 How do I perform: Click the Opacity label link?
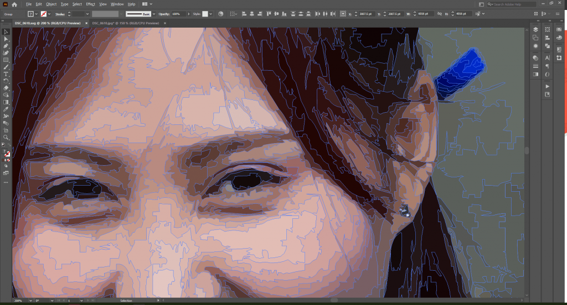(164, 14)
